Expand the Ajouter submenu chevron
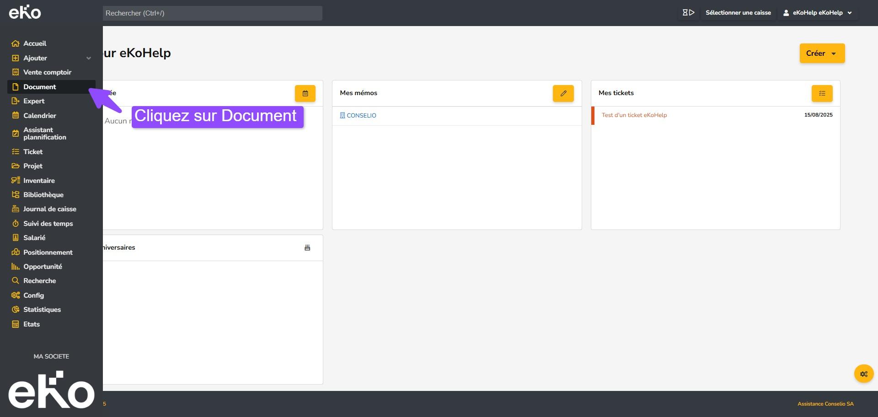The height and width of the screenshot is (417, 878). pos(89,58)
